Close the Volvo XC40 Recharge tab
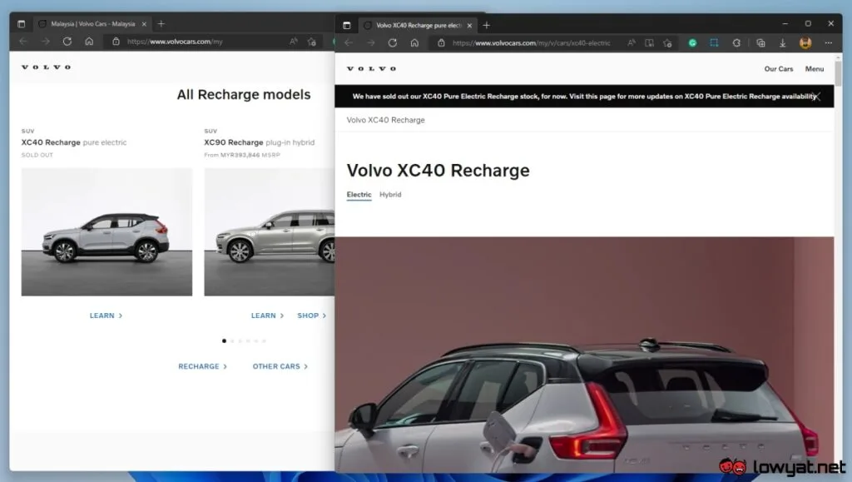Screen dimensions: 852x482 click(x=469, y=26)
